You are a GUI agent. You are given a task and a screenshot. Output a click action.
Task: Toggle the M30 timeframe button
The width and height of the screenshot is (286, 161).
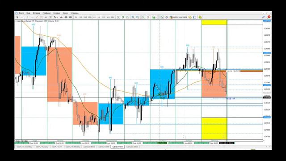click(x=90, y=17)
